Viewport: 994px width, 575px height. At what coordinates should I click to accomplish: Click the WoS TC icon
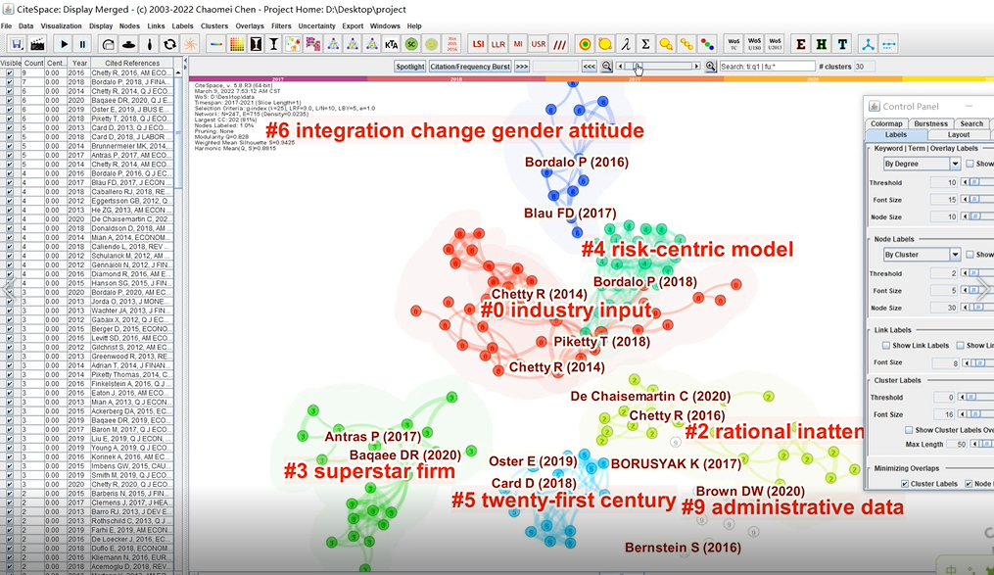point(734,44)
